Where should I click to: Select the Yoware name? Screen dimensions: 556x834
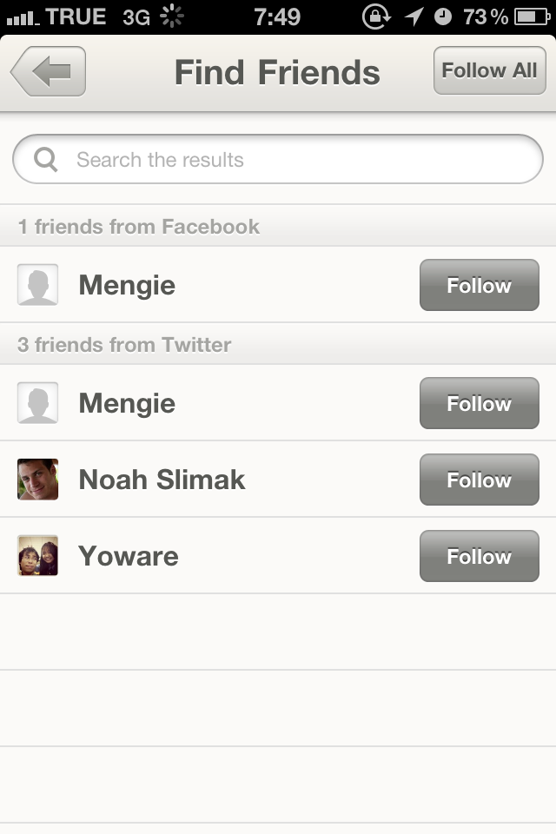point(129,556)
